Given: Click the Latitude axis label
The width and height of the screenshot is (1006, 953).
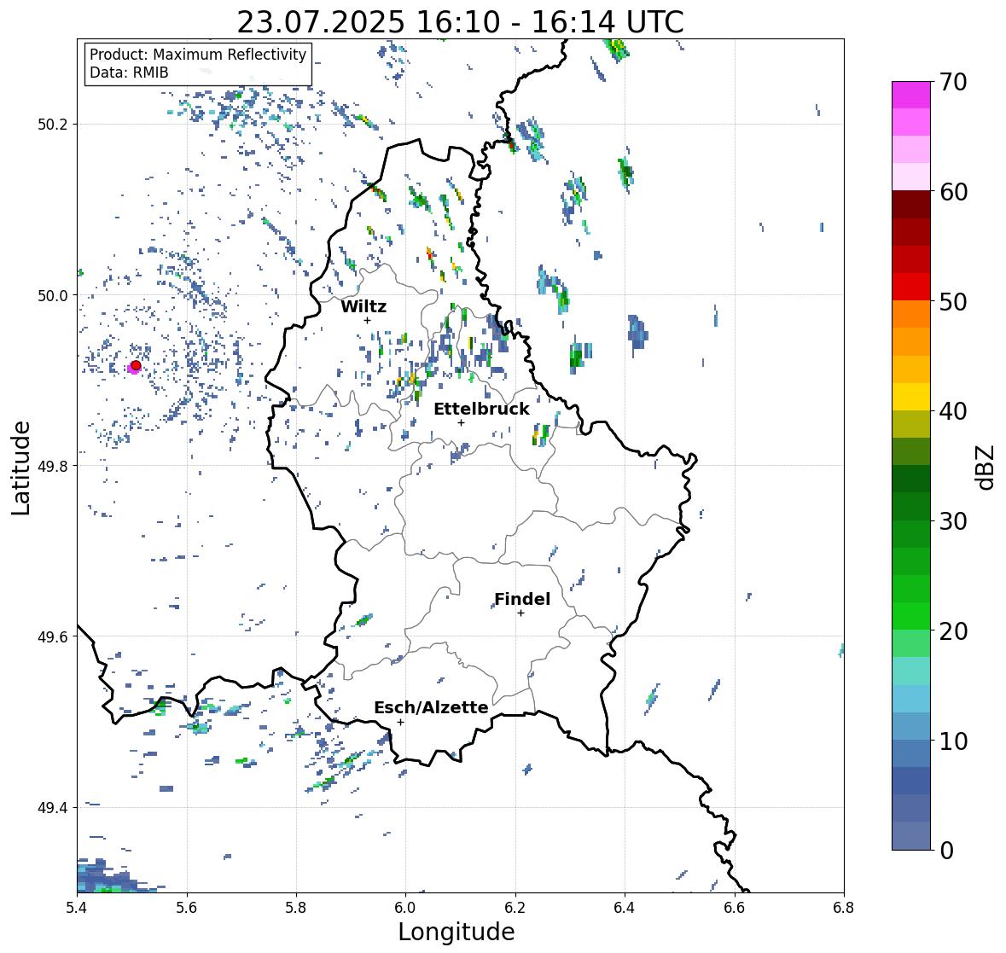Looking at the screenshot, I should pos(20,468).
